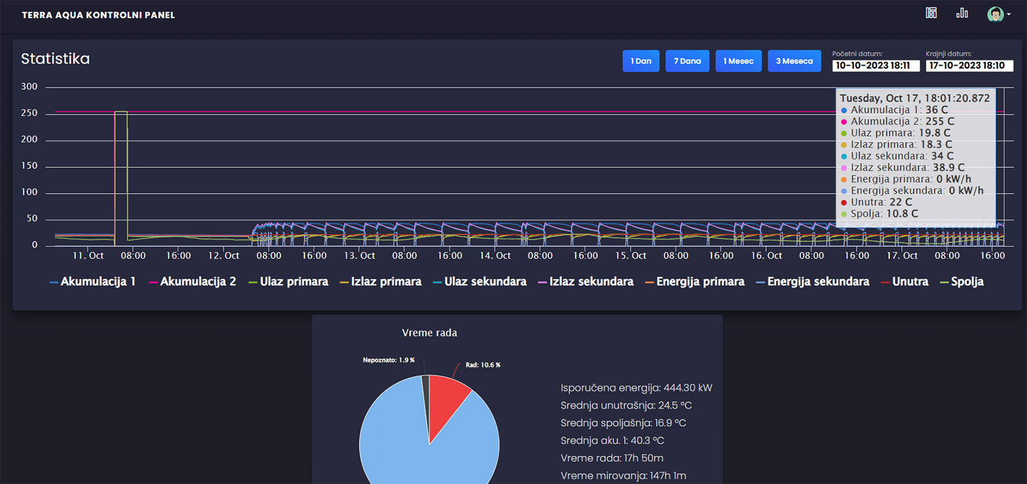Edit the Početni datum start date field

pos(876,66)
